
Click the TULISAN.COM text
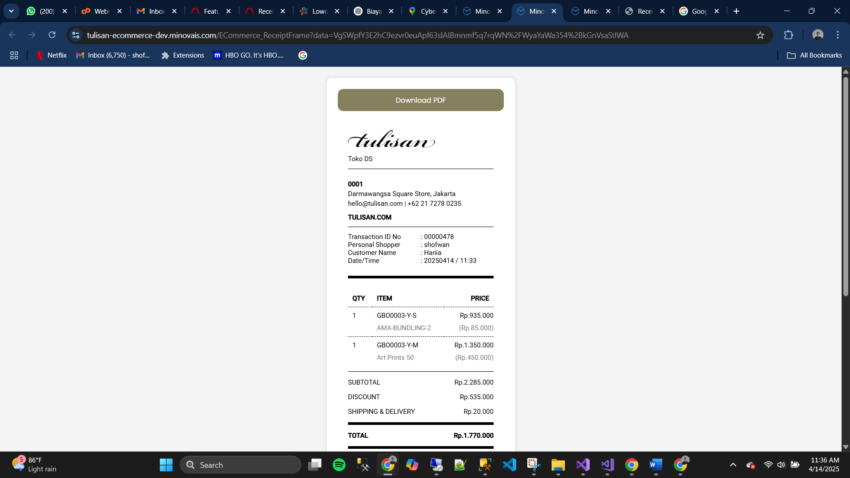pos(370,217)
